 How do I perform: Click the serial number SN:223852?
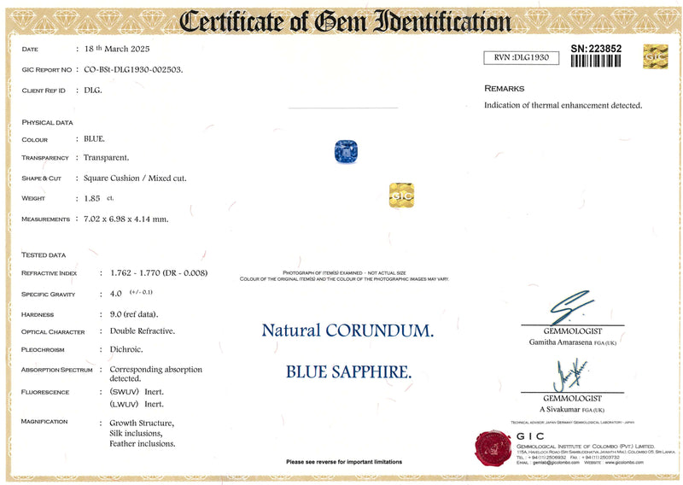[x=596, y=49]
